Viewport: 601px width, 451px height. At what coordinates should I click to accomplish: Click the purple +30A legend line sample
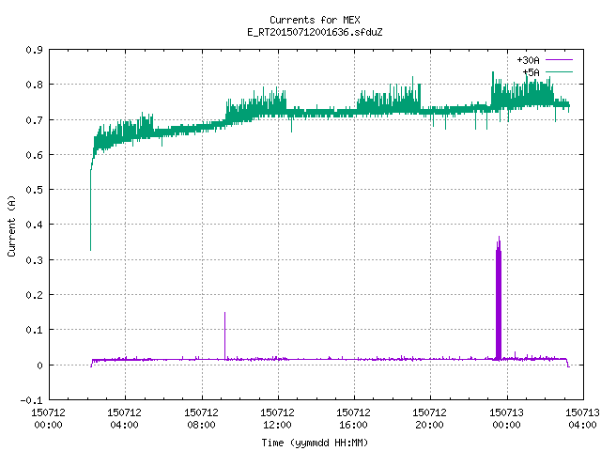pos(559,60)
